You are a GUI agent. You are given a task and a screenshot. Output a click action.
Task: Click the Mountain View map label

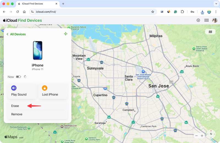click(x=79, y=57)
